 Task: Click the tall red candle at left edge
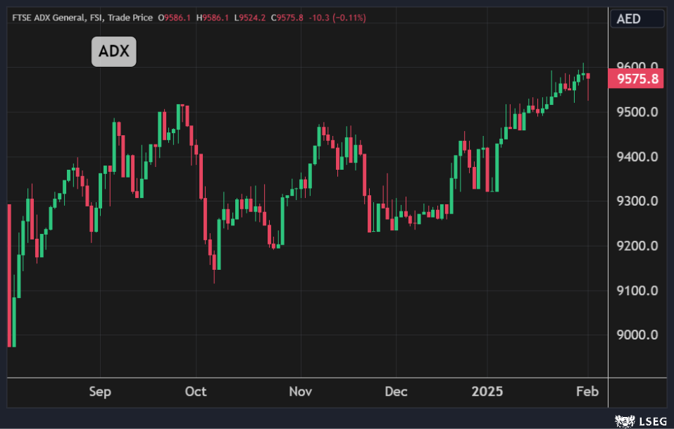click(x=10, y=275)
